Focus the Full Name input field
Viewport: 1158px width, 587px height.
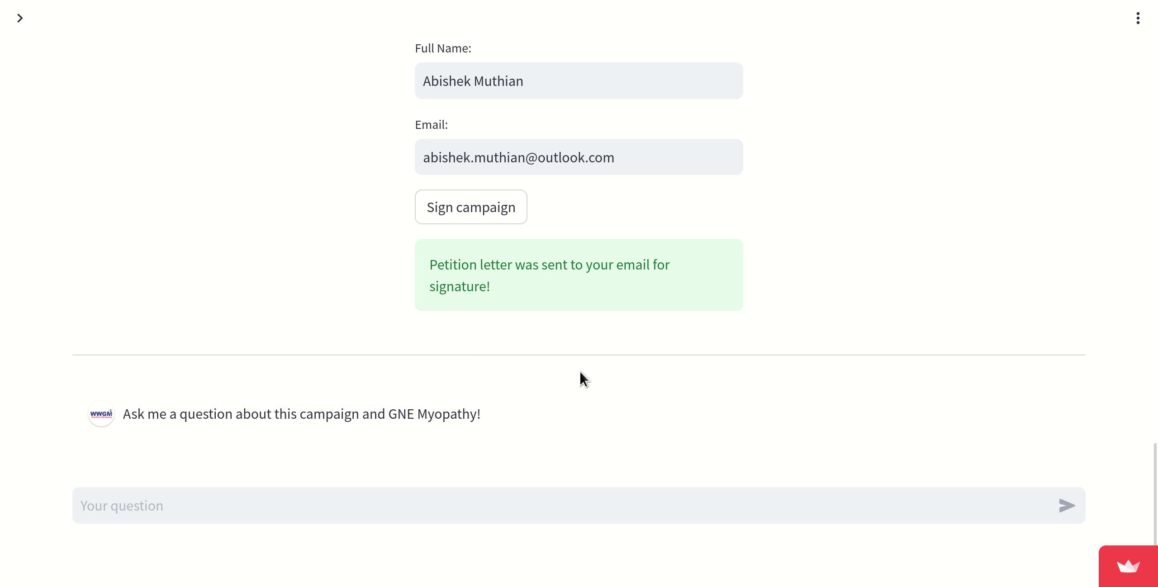[579, 80]
